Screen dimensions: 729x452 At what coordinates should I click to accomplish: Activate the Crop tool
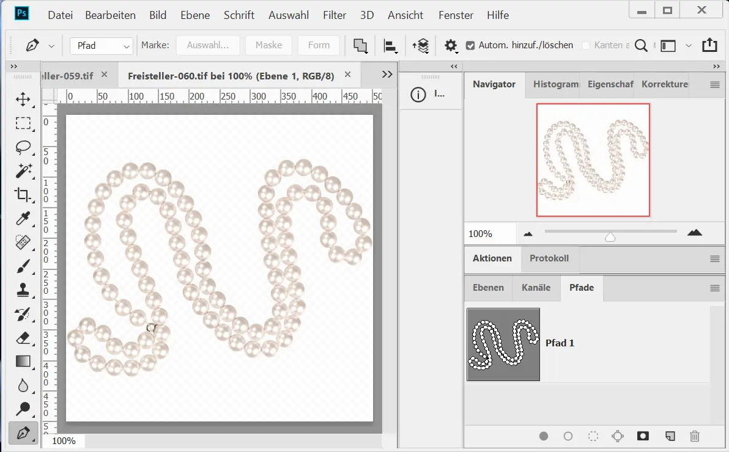23,195
